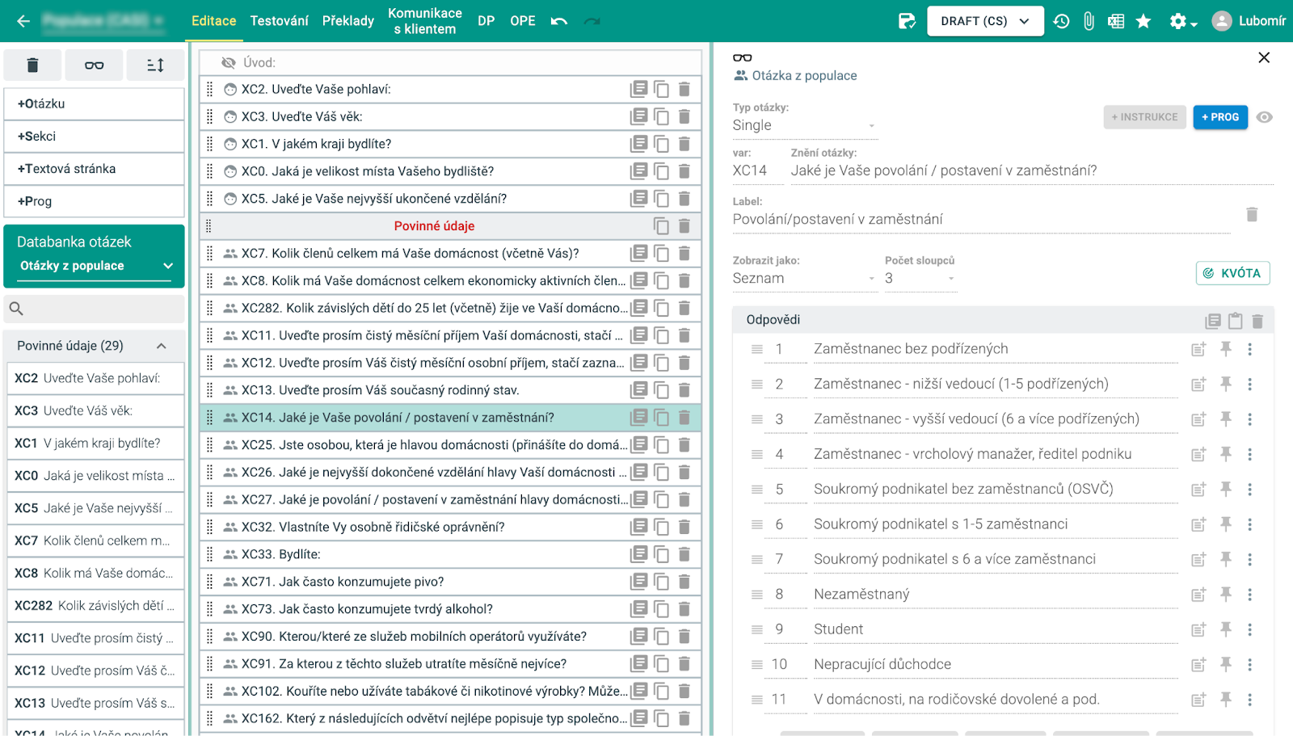Toggle the hidden eye on Úvod row
Image resolution: width=1293 pixels, height=736 pixels.
[x=229, y=63]
